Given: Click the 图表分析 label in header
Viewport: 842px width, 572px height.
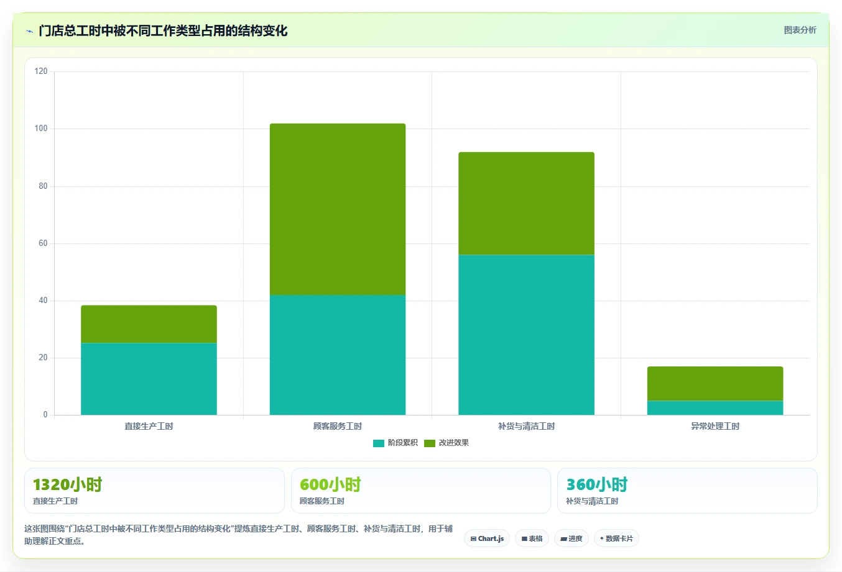Looking at the screenshot, I should pos(800,30).
